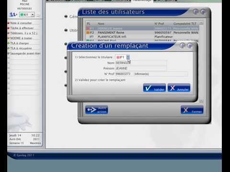Click the Infirmier(e) profession field
This screenshot has height=172, width=230.
161,74
